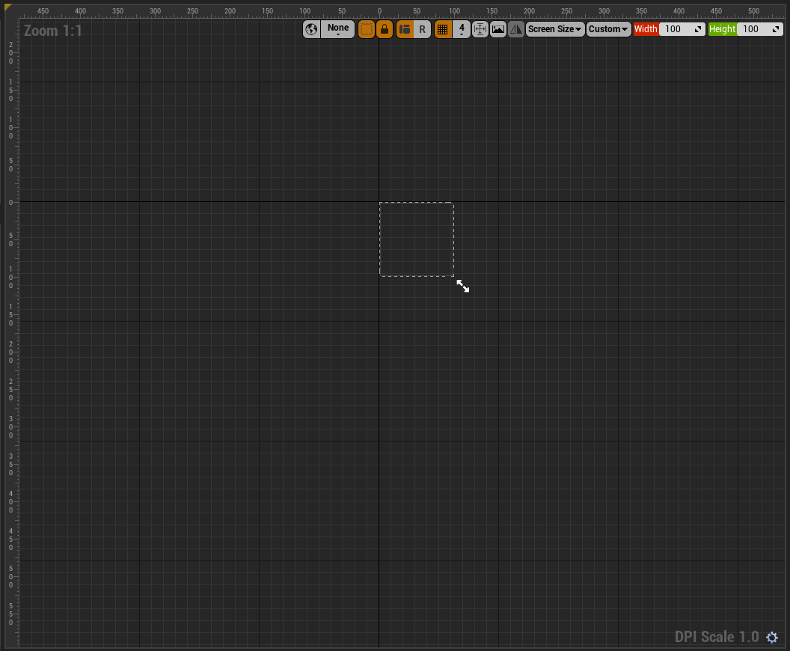This screenshot has width=790, height=651.
Task: Toggle widget outlines dashed-box button
Action: point(367,29)
